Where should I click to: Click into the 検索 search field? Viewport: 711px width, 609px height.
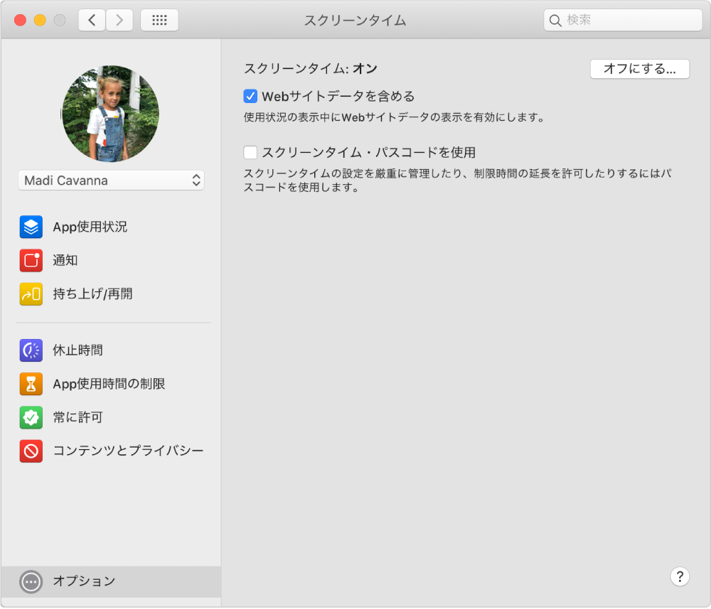[x=623, y=20]
